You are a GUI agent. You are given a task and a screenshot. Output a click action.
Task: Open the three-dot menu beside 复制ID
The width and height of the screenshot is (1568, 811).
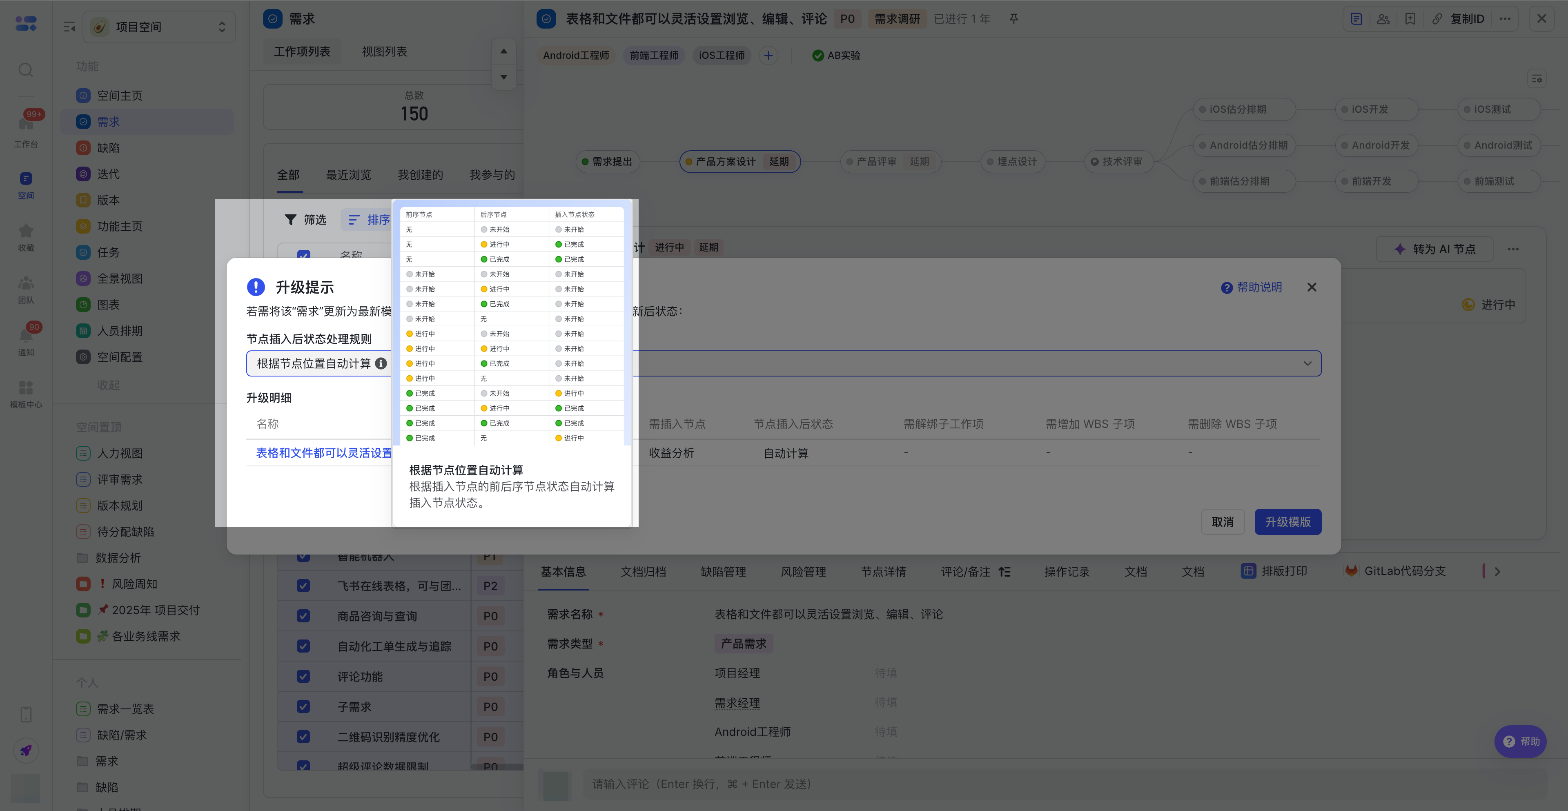[1505, 19]
